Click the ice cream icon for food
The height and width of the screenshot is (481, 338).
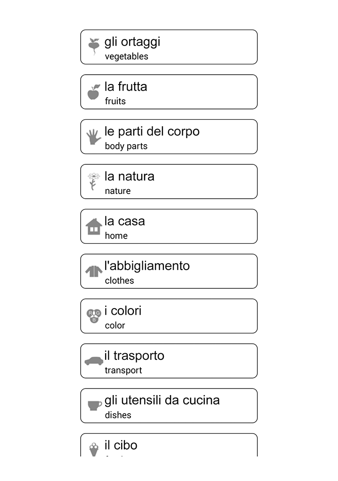pos(94,449)
